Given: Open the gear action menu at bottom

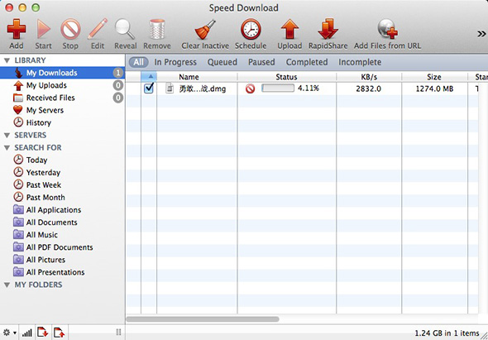Looking at the screenshot, I should click(x=9, y=333).
